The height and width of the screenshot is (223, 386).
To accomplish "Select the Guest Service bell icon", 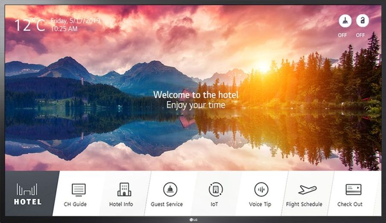I will tap(170, 189).
